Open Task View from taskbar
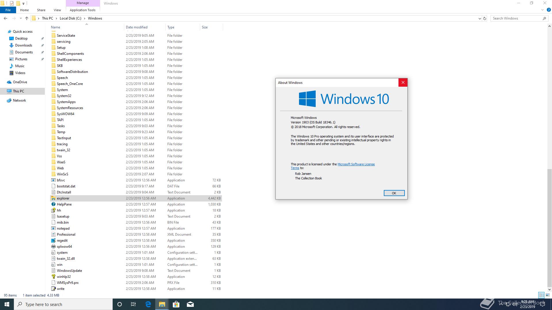This screenshot has height=310, width=552. pyautogui.click(x=133, y=304)
